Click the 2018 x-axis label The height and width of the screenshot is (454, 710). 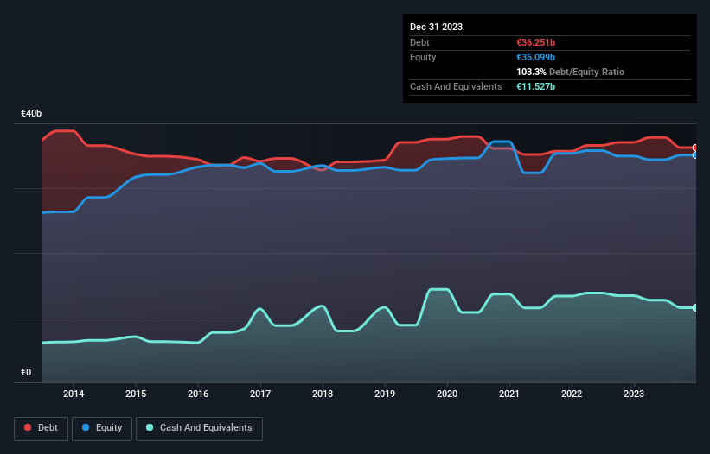tap(323, 394)
